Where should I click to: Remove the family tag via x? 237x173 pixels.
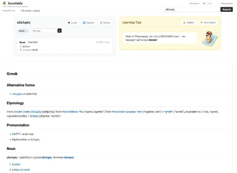26,31
